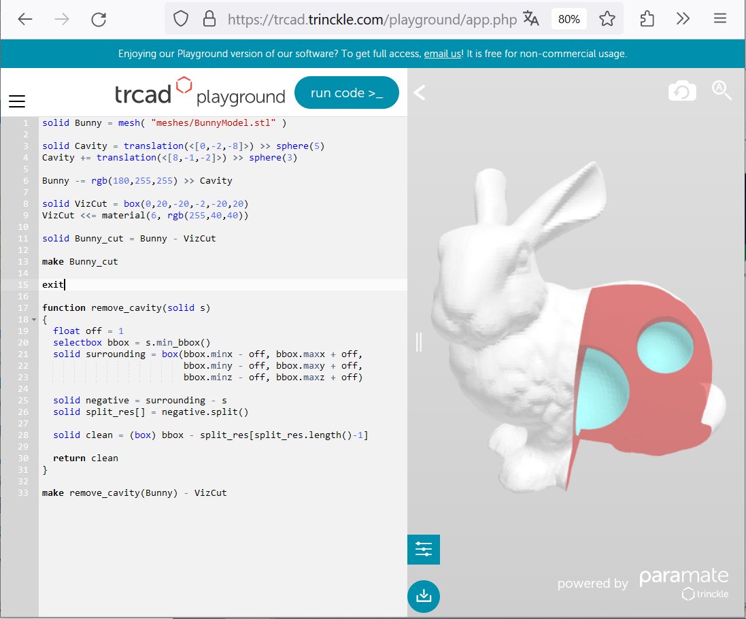Click the trinckle logo near paramate
The height and width of the screenshot is (619, 746).
coord(705,594)
